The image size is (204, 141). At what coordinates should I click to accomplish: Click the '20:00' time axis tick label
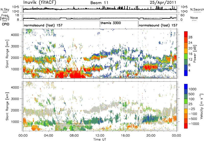[151, 136]
